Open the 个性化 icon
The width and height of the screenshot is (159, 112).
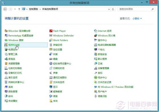tap(96, 50)
